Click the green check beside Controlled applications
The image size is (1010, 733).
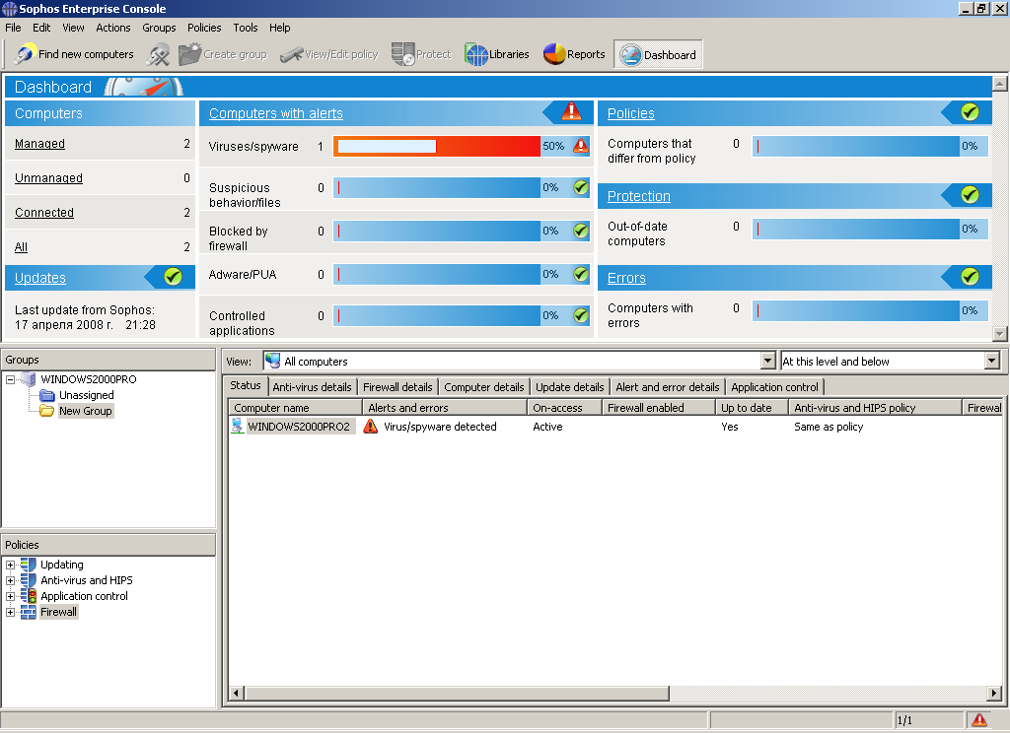[x=580, y=315]
